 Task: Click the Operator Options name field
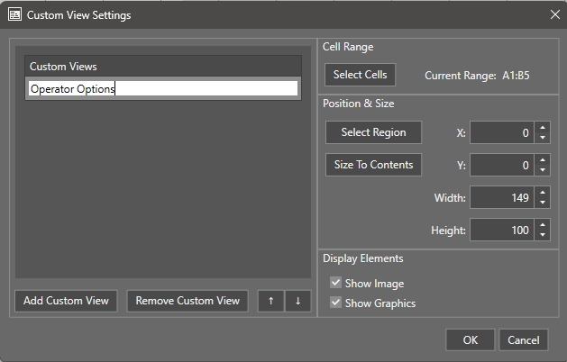[x=162, y=89]
